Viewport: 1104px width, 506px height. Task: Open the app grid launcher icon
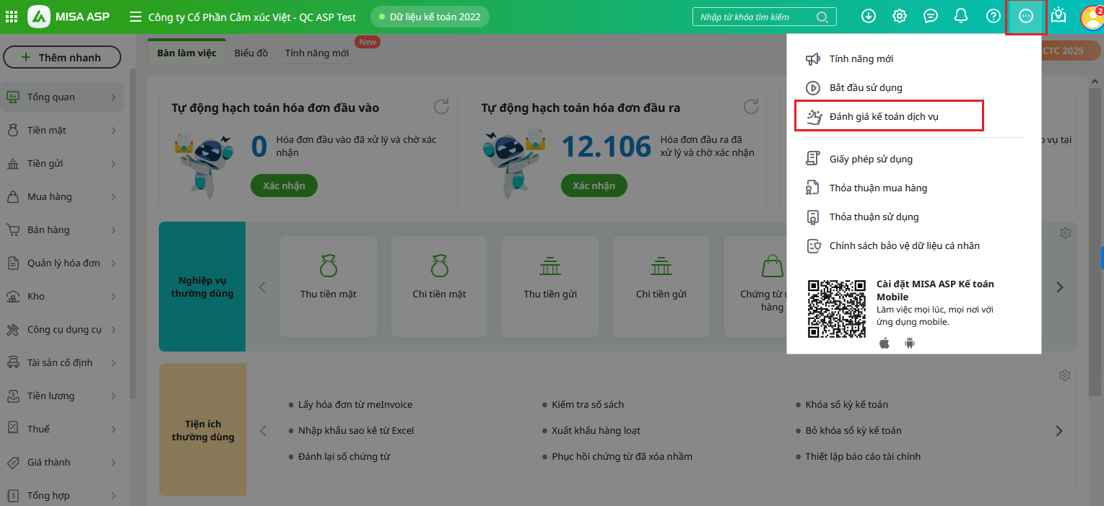click(x=12, y=17)
